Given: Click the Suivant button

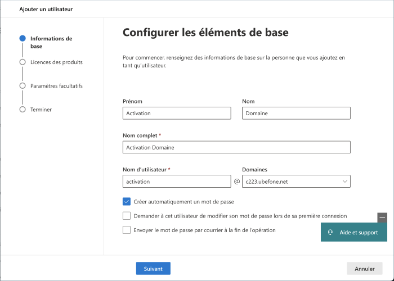Looking at the screenshot, I should 153,269.
